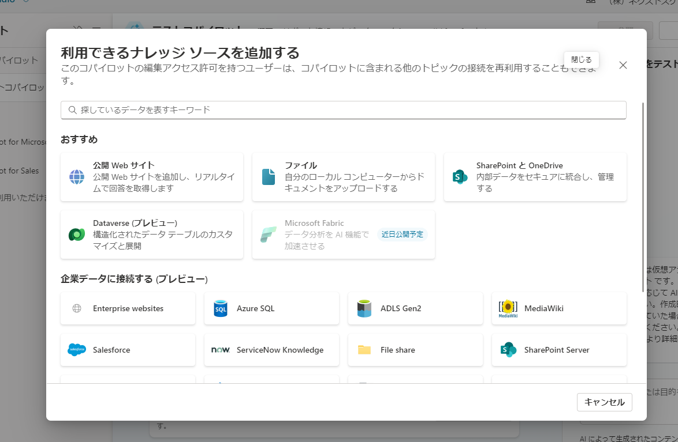This screenshot has height=442, width=678.
Task: Click the MediaWiki sunflower logo
Action: (508, 308)
